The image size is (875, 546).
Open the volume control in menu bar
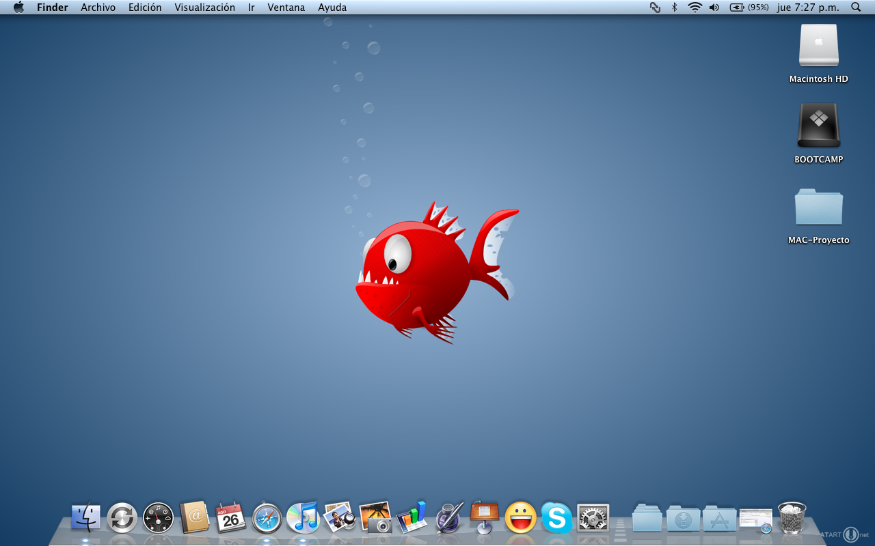pos(714,8)
